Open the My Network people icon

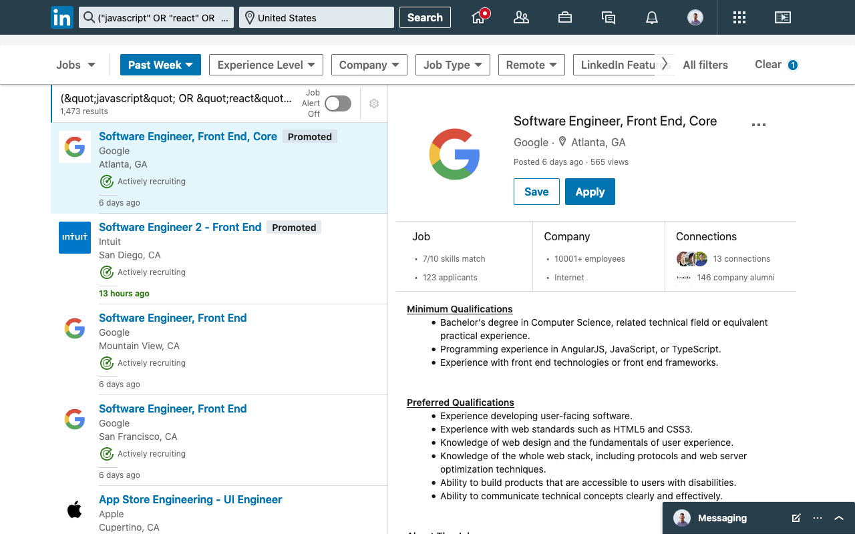click(x=521, y=17)
